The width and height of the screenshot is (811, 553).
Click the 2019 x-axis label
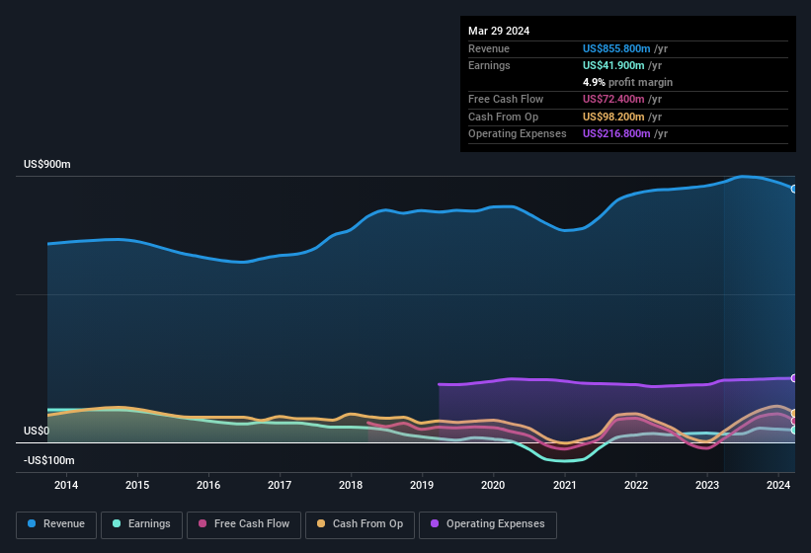422,485
